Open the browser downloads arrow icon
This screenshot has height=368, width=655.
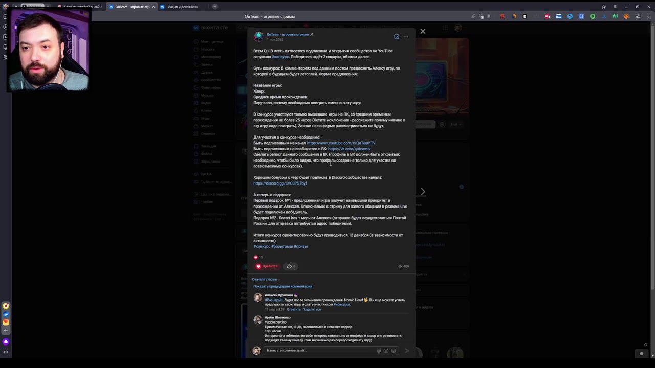pyautogui.click(x=649, y=16)
